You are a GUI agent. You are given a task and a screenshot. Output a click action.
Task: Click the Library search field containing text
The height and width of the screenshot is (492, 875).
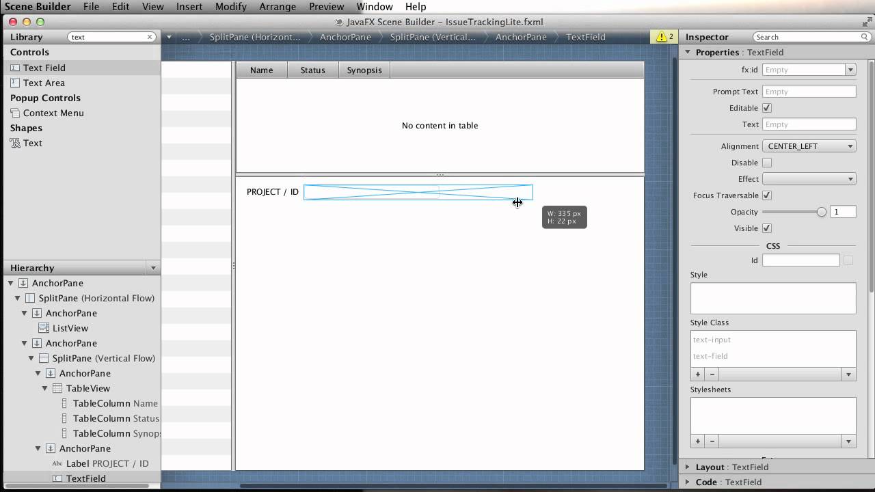(x=112, y=37)
